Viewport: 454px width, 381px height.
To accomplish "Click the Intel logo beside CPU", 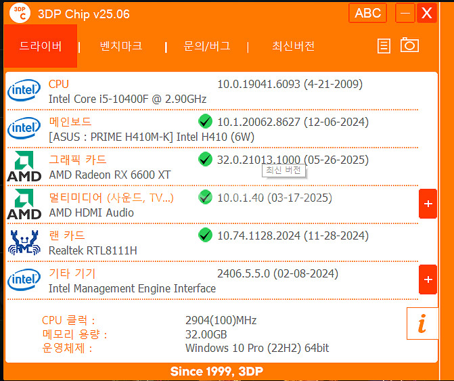I will click(24, 90).
